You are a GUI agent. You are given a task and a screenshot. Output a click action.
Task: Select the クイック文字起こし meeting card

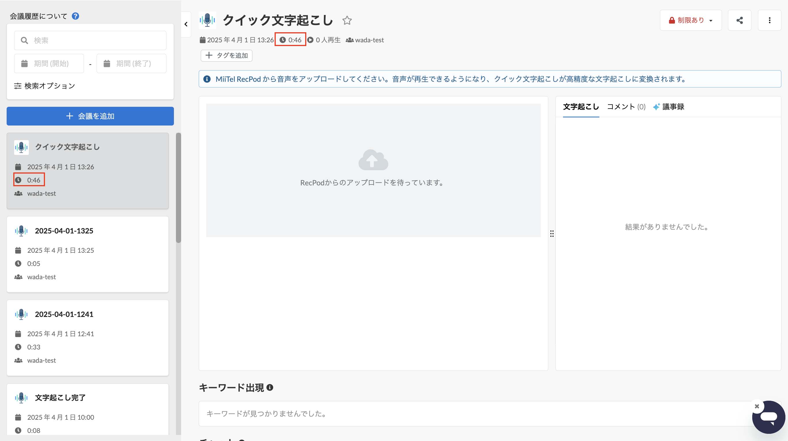tap(87, 171)
